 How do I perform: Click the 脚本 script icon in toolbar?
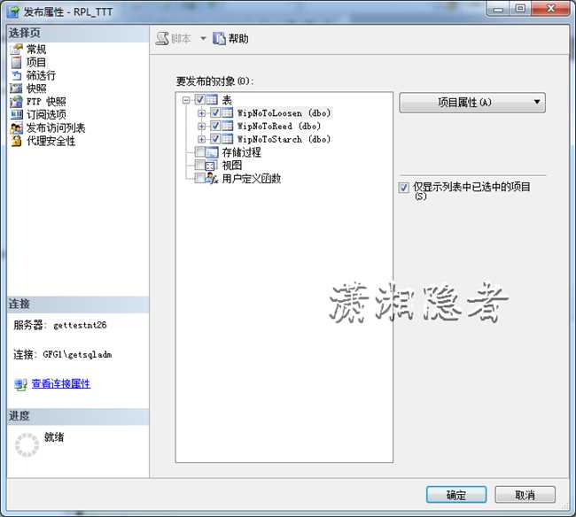point(162,39)
